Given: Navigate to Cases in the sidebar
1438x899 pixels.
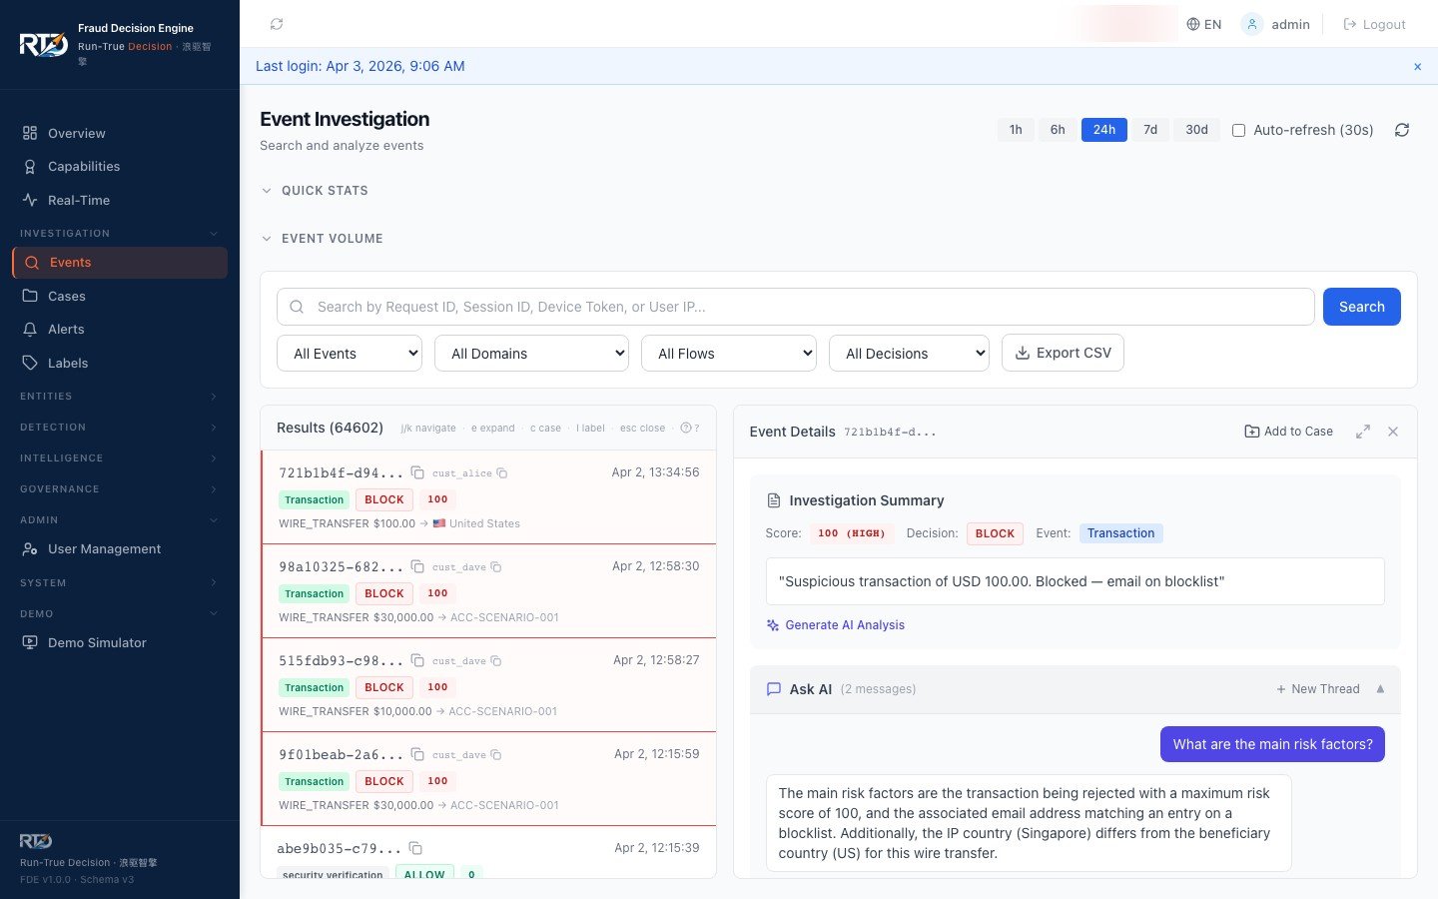Looking at the screenshot, I should click(66, 296).
